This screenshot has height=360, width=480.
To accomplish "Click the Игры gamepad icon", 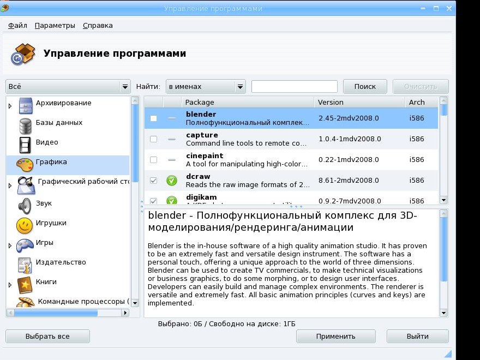I will click(x=25, y=245).
